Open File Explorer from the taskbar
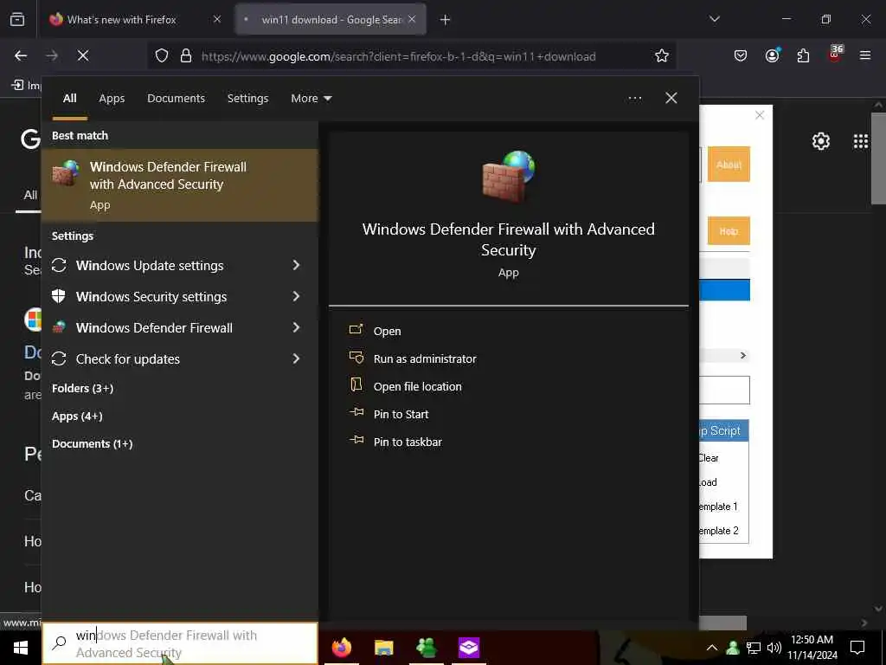 click(x=383, y=647)
